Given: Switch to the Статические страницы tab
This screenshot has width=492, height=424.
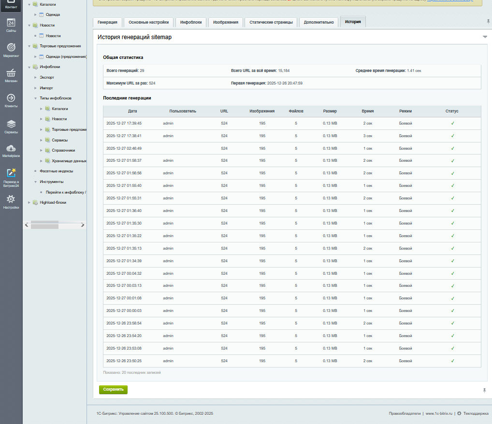Looking at the screenshot, I should [271, 22].
